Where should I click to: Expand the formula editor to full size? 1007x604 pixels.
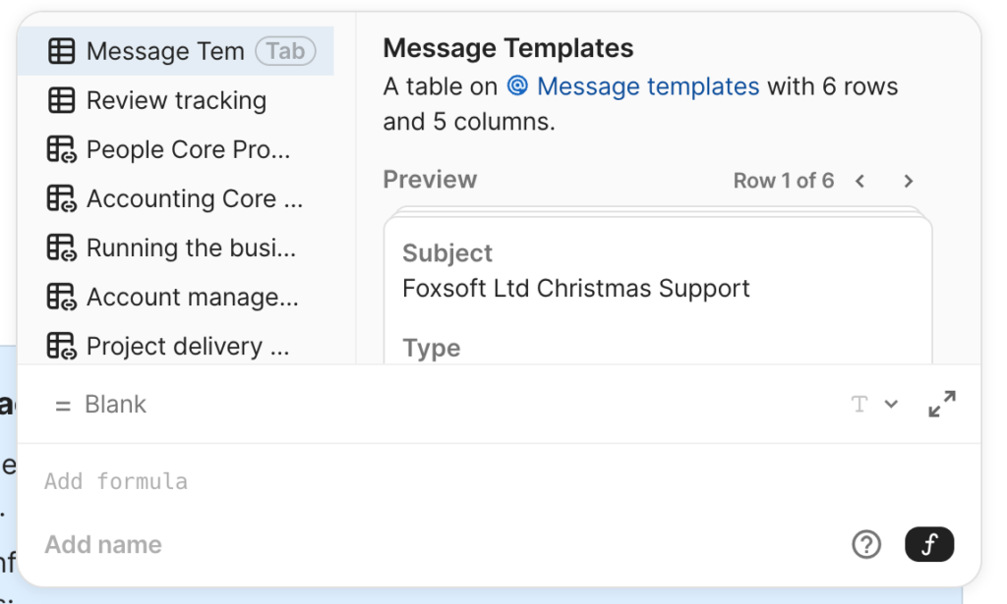[941, 404]
